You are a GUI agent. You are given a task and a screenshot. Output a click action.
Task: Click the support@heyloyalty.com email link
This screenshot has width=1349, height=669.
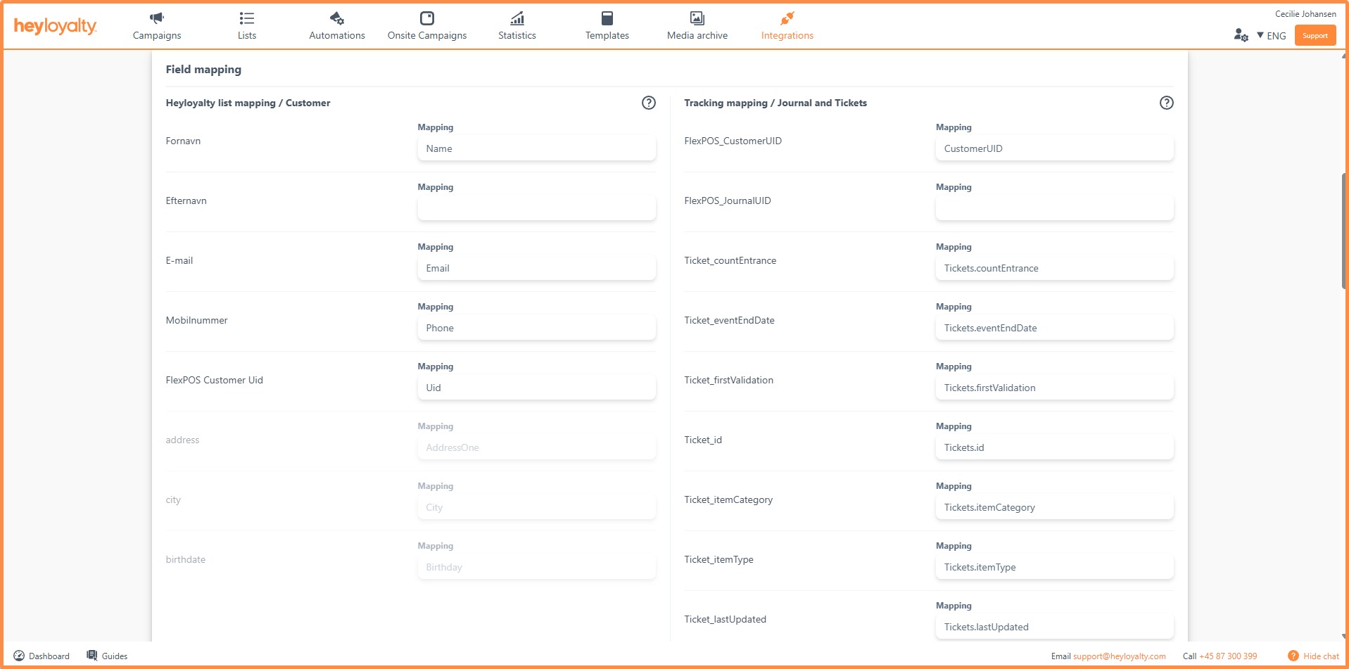1119,656
